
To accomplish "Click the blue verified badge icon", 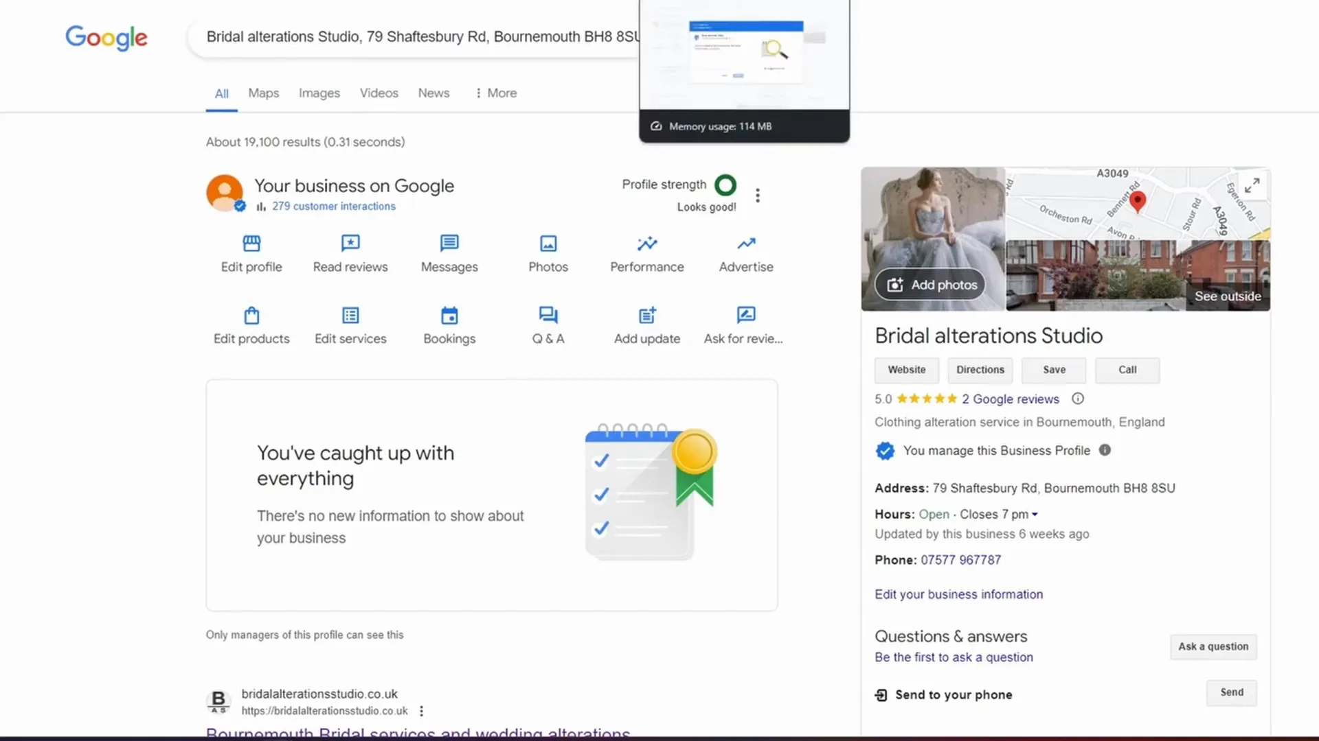I will (x=885, y=451).
